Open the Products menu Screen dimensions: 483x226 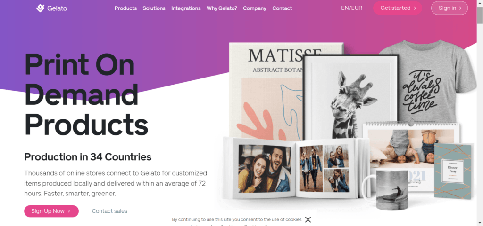[x=125, y=8]
